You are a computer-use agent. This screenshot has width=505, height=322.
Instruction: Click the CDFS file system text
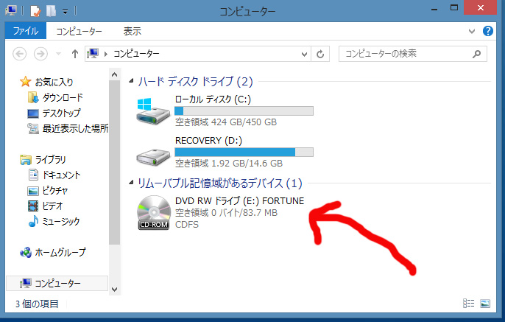(x=187, y=224)
